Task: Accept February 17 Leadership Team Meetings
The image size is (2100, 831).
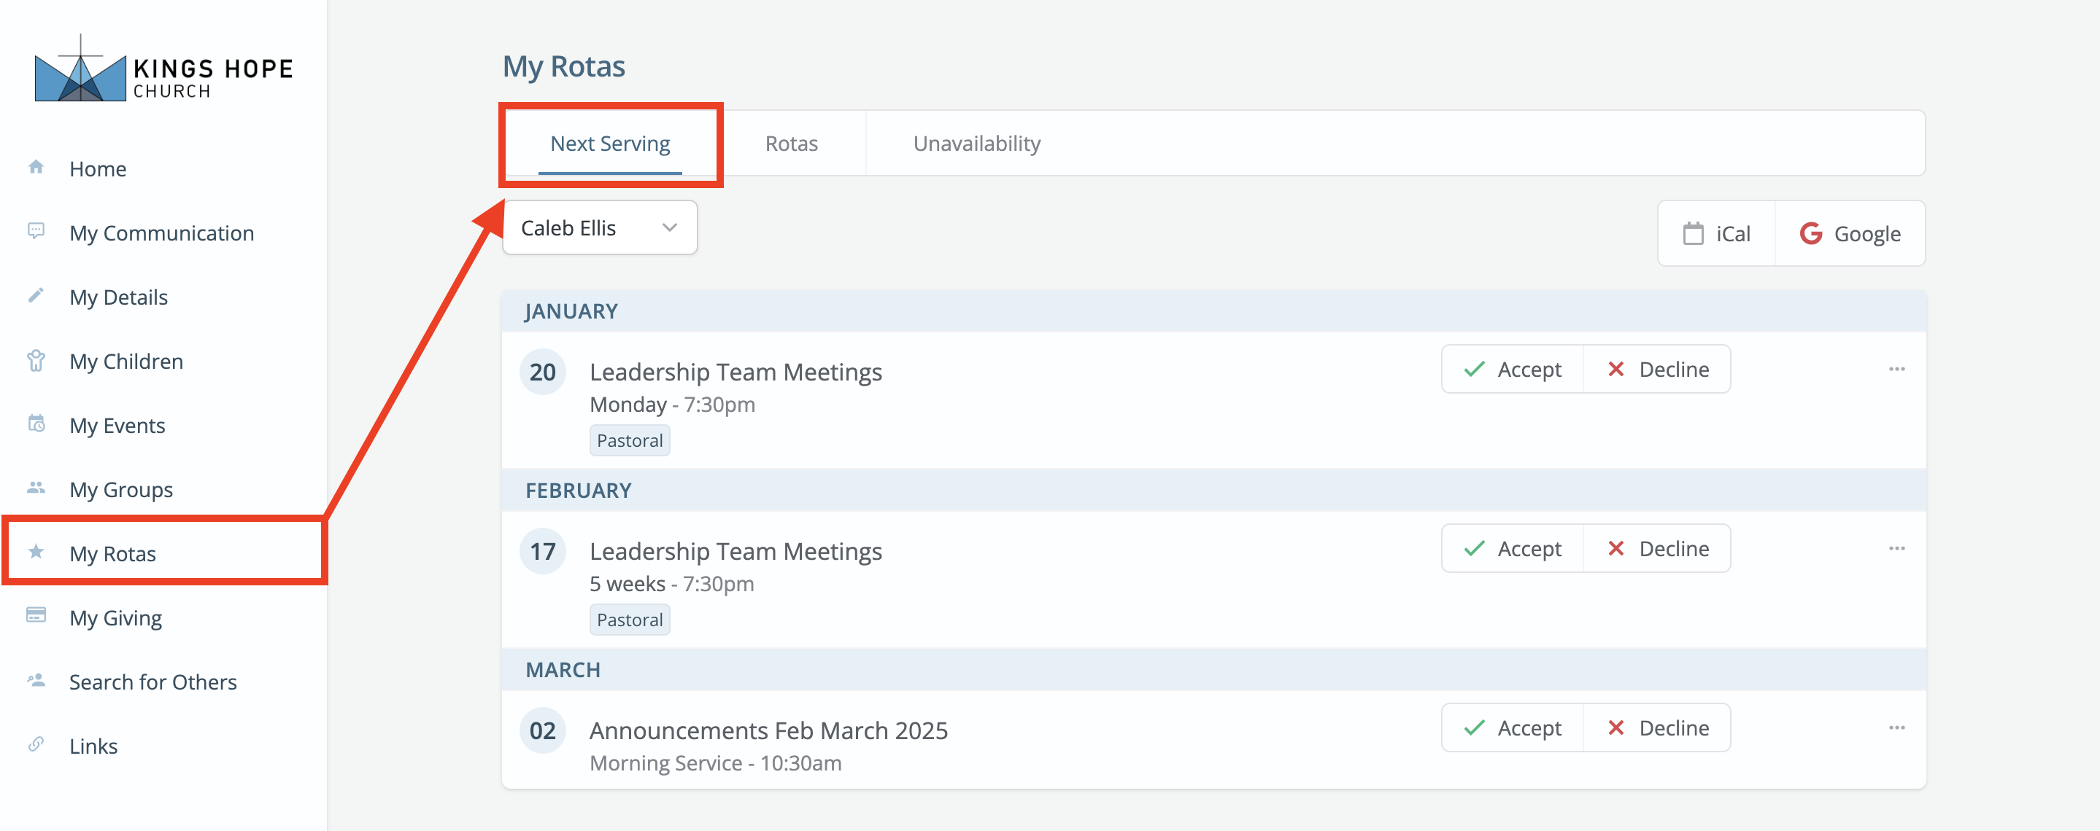Action: tap(1512, 549)
